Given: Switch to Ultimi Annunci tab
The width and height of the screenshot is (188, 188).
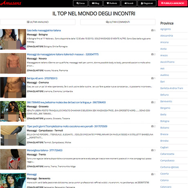Looking at the screenshot, I should pos(38,22).
